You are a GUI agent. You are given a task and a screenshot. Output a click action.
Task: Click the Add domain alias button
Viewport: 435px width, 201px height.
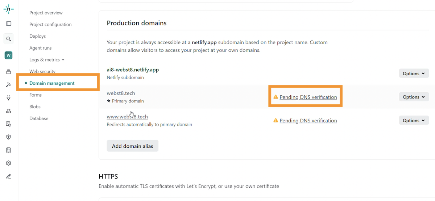132,146
